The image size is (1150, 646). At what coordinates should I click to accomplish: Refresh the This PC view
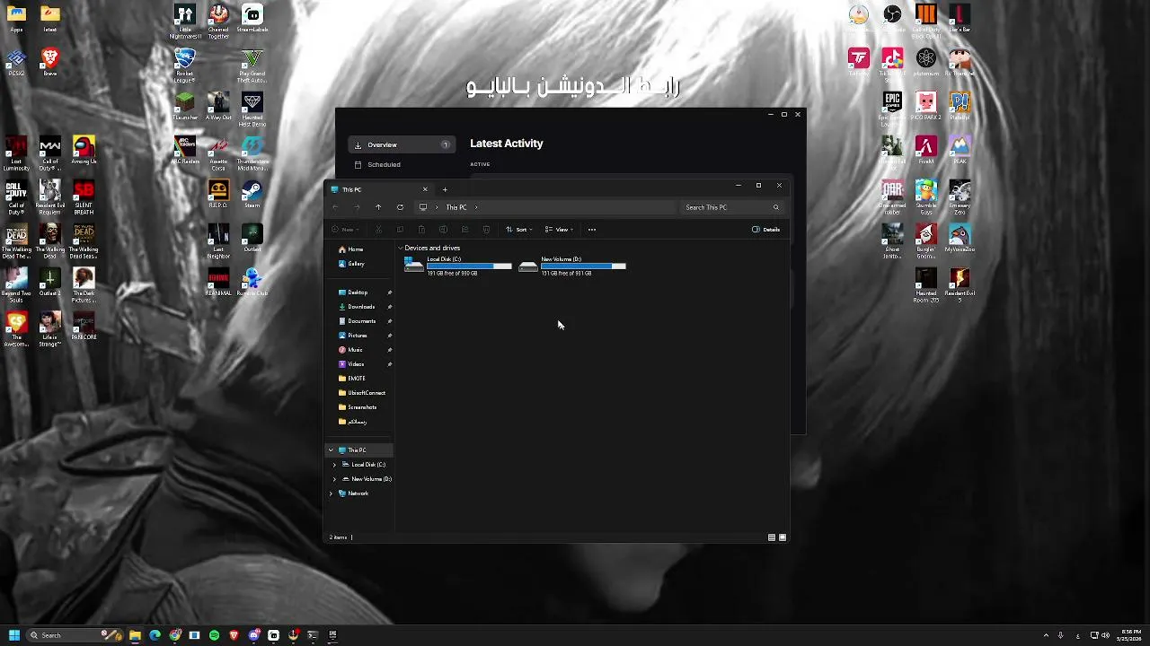coord(400,207)
